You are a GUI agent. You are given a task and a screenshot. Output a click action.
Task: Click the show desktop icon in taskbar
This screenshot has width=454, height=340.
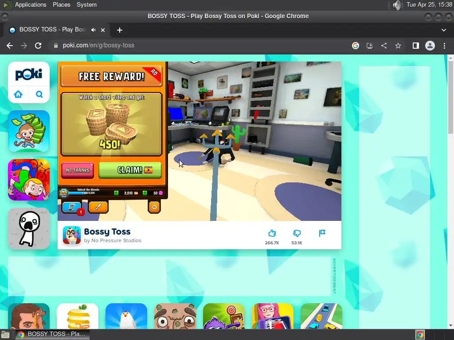click(x=5, y=335)
